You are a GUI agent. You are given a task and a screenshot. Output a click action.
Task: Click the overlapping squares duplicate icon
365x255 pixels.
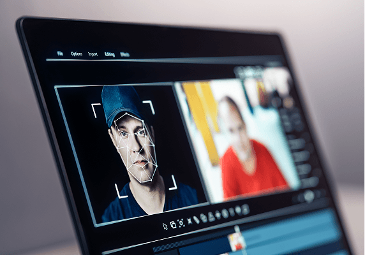pyautogui.click(x=173, y=225)
